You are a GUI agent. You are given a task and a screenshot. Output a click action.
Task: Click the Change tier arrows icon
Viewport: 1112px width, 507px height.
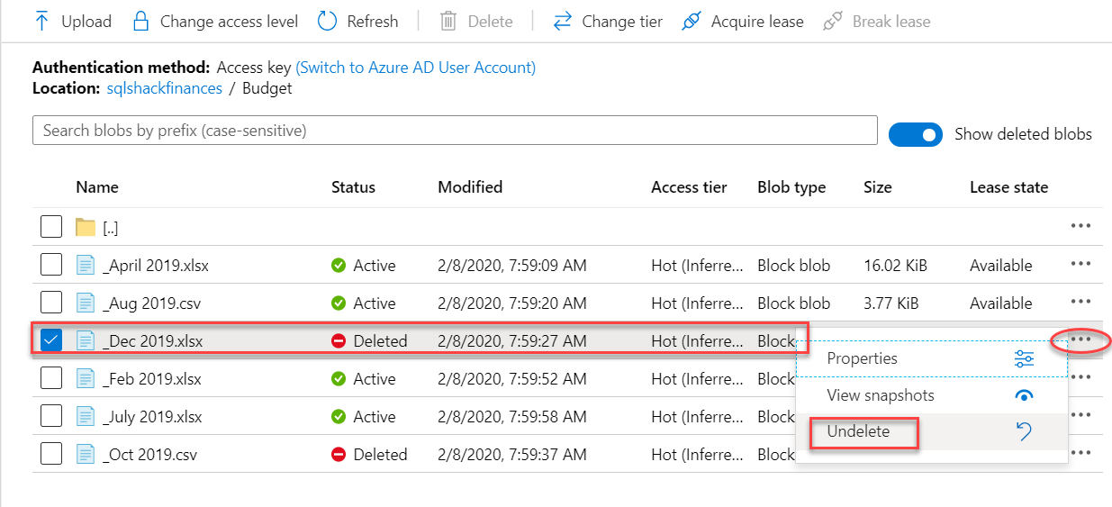click(x=563, y=21)
